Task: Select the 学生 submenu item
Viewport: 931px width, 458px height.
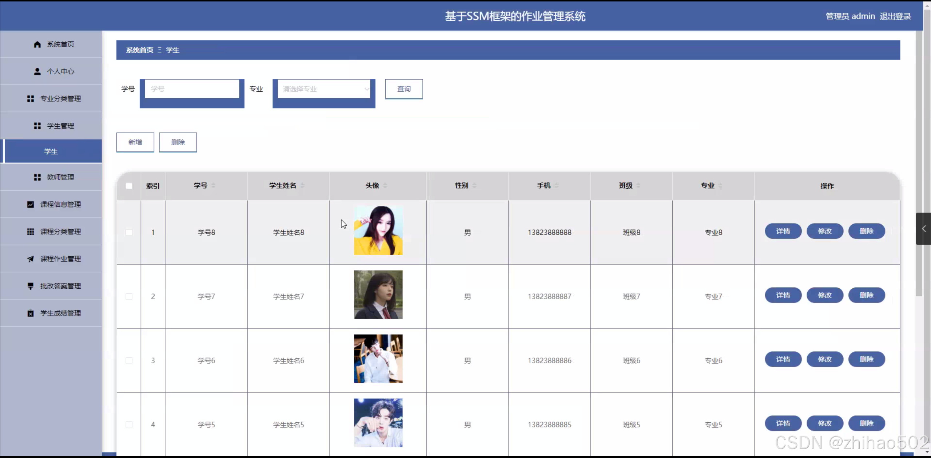Action: 51,151
